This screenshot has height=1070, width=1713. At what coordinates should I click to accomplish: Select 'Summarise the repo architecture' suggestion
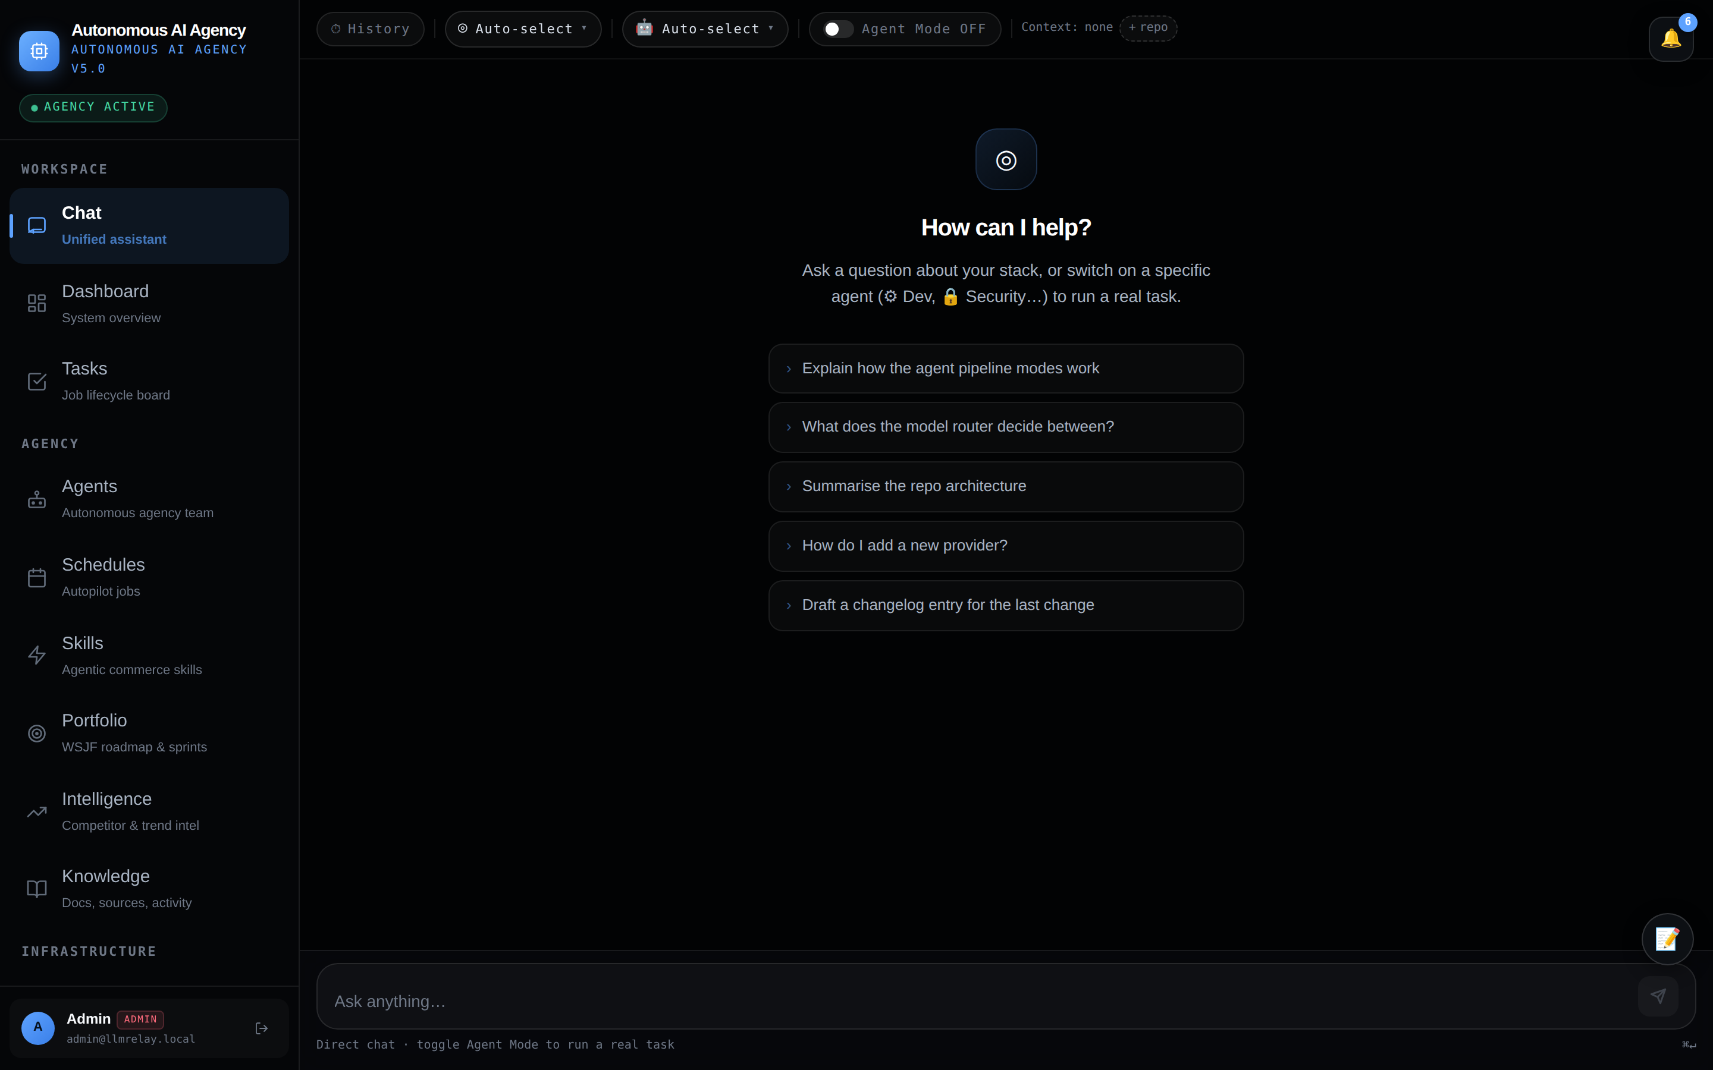[x=1006, y=487]
